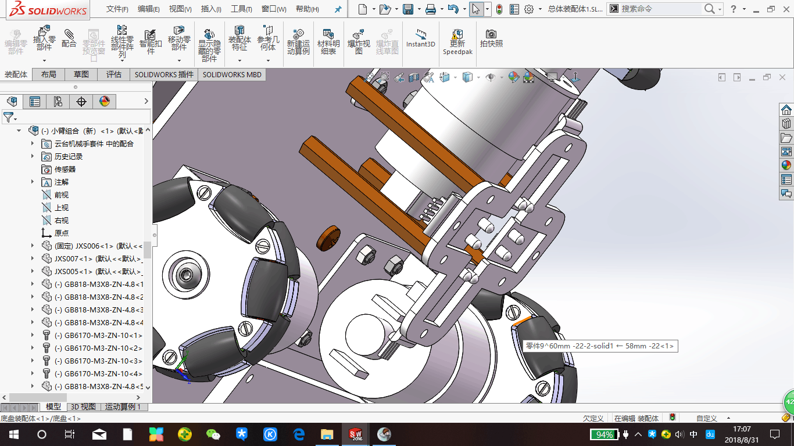
Task: Open the 工具(T) menu
Action: 241,9
